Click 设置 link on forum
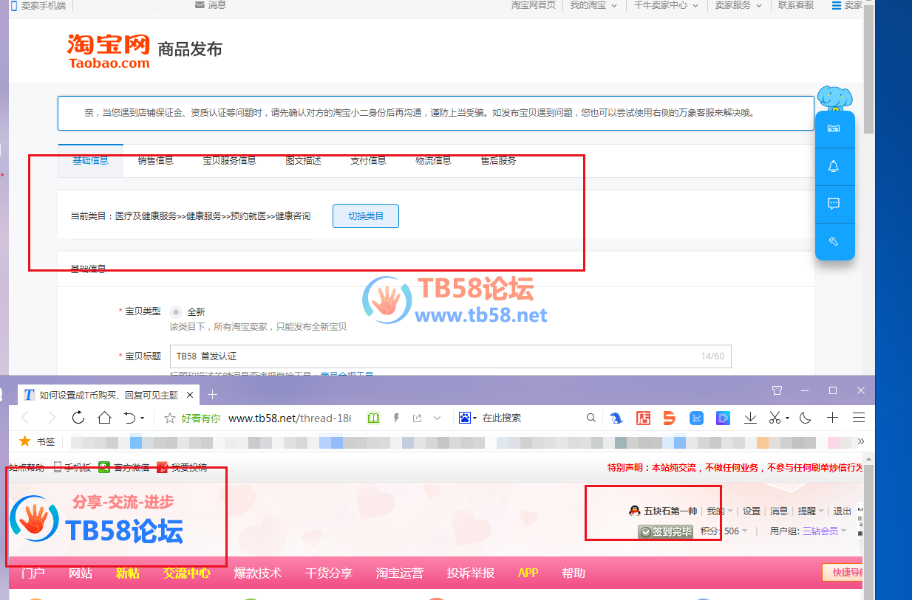This screenshot has height=600, width=912. (x=752, y=511)
